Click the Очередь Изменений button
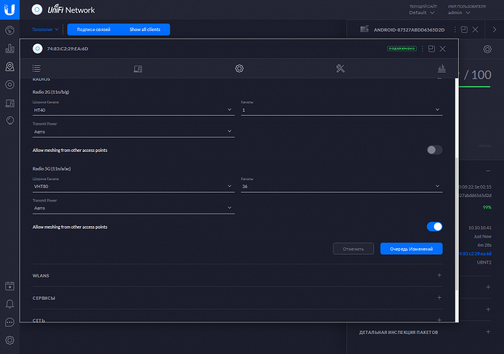Image resolution: width=504 pixels, height=354 pixels. (412, 249)
